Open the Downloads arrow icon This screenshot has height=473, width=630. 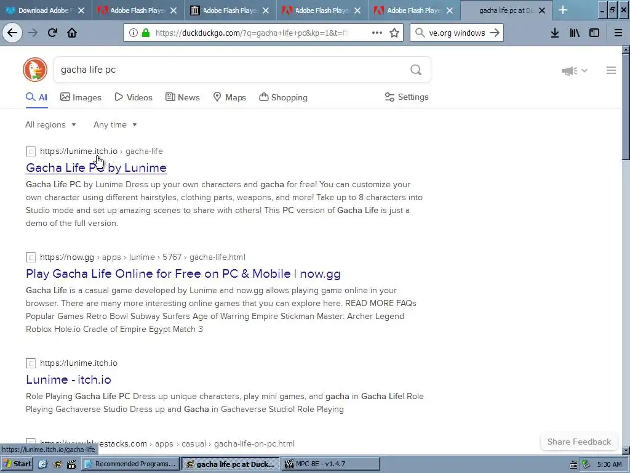(555, 33)
